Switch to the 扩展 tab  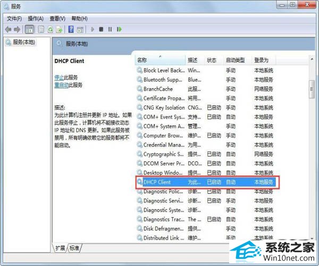pyautogui.click(x=60, y=248)
